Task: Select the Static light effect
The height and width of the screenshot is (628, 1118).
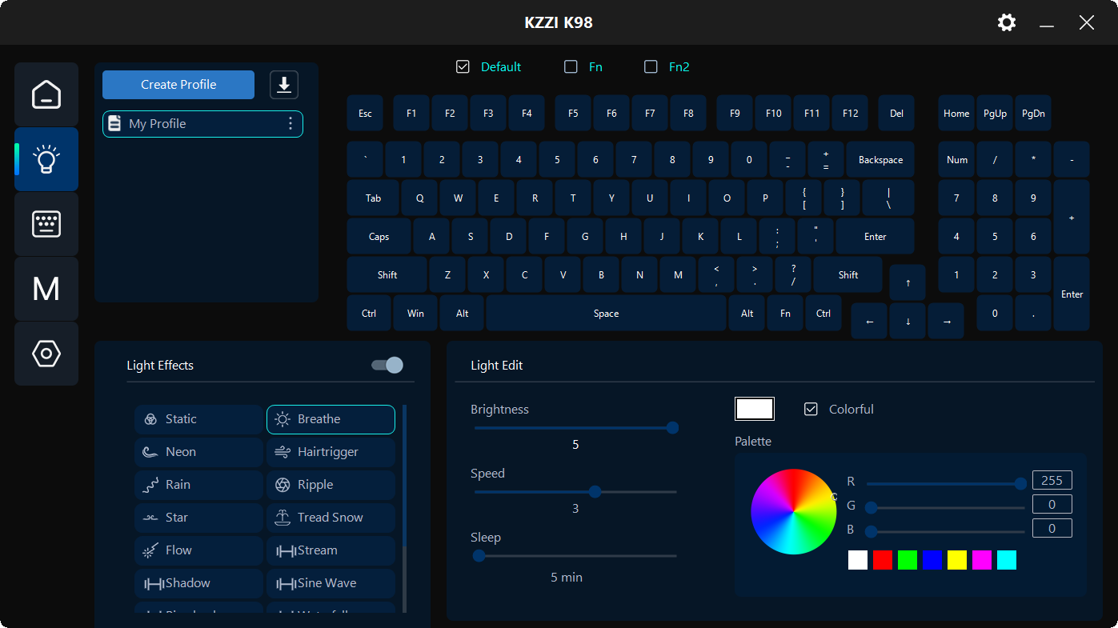Action: click(x=198, y=419)
